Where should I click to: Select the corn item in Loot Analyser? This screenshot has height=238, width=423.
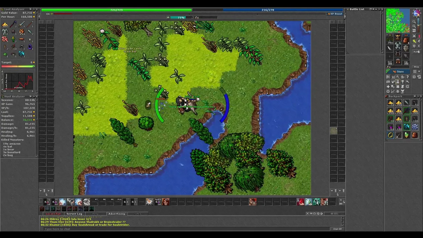(13, 39)
